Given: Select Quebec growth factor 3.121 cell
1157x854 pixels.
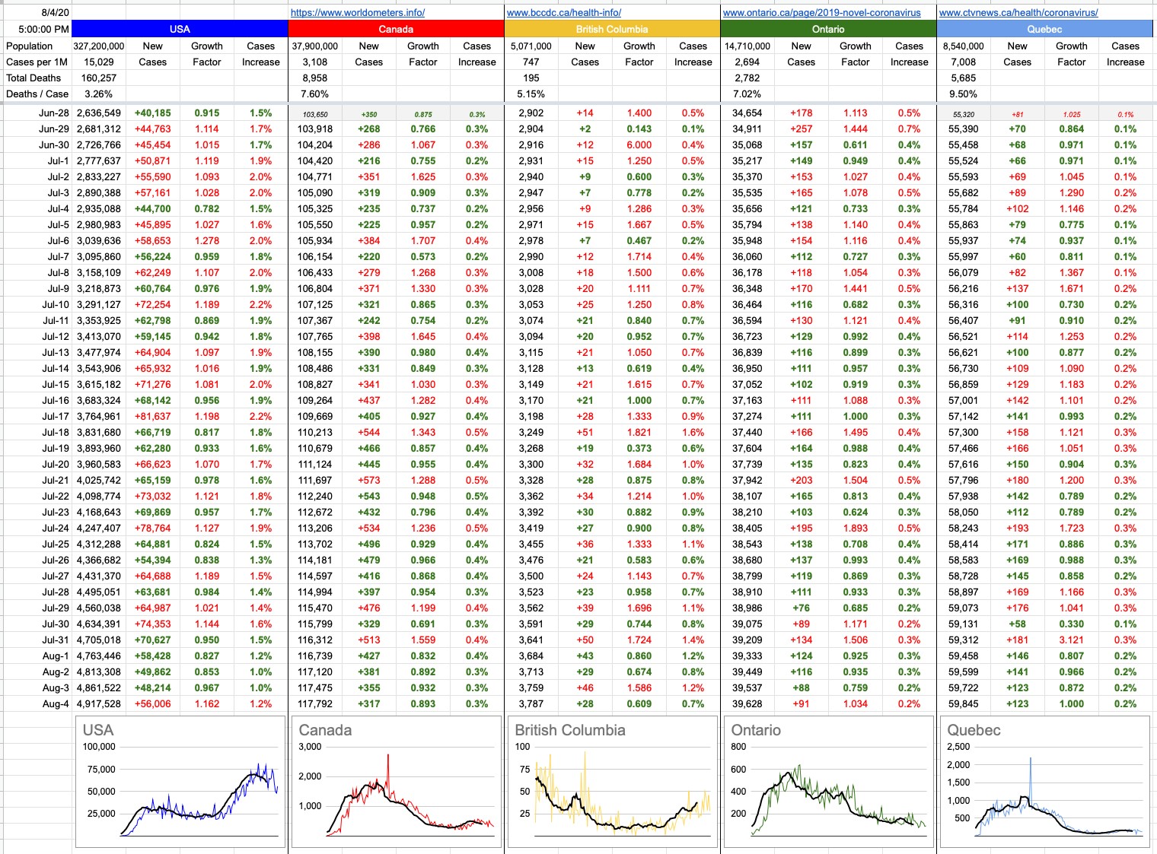Looking at the screenshot, I should click(x=1072, y=640).
